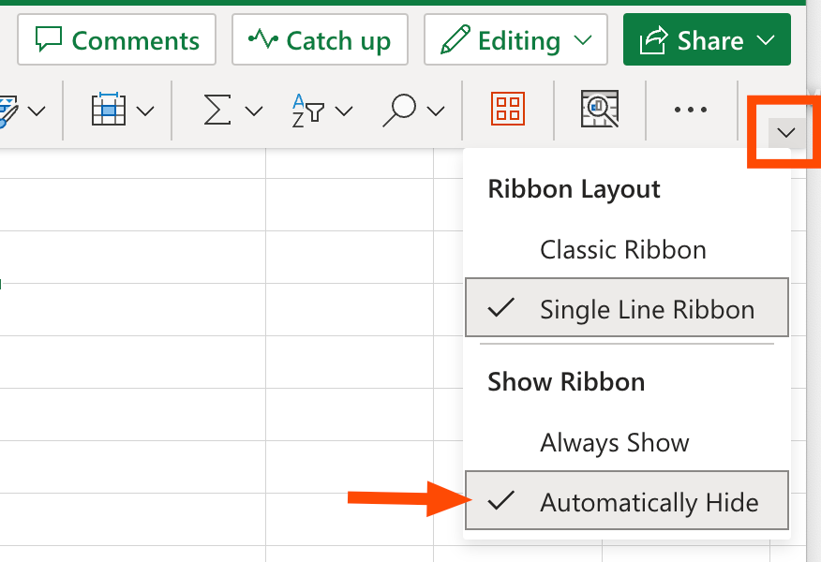Click the Format cells table icon
This screenshot has height=562, width=821.
109,109
